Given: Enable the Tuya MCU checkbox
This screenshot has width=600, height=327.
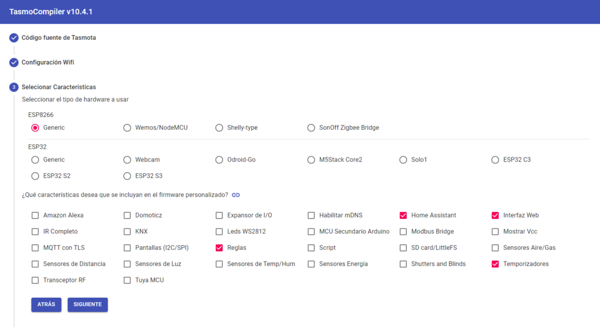Looking at the screenshot, I should [127, 280].
